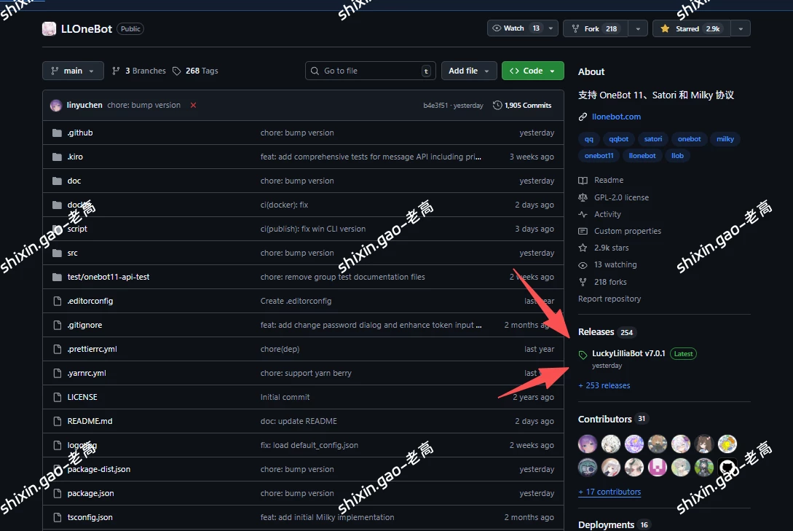
Task: Expand the main branch dropdown
Action: click(x=73, y=71)
